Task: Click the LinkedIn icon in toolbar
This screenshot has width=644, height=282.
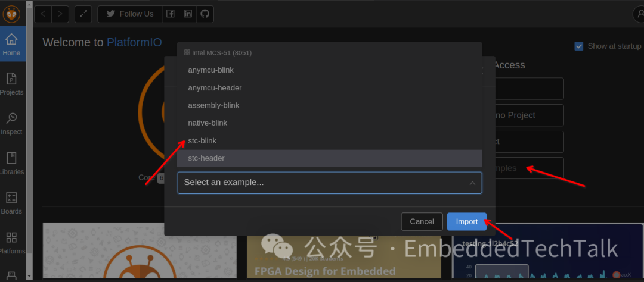Action: [x=188, y=14]
